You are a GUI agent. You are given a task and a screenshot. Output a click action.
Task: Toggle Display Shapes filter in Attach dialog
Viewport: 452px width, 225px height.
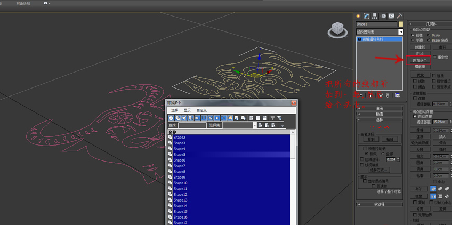[x=177, y=118]
